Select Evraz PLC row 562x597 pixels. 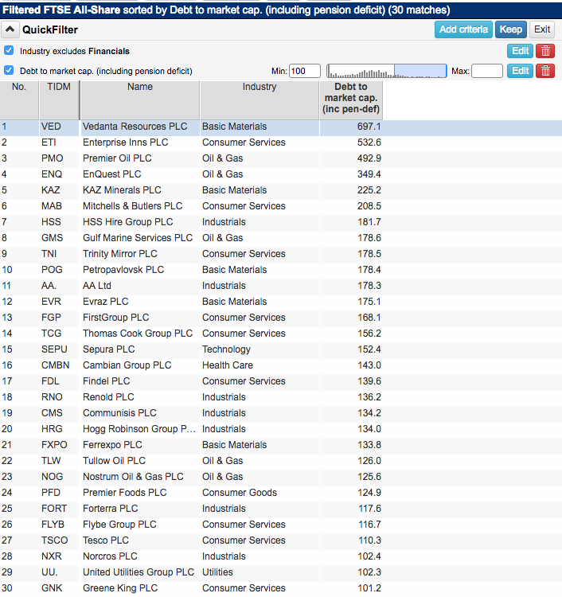coord(281,302)
